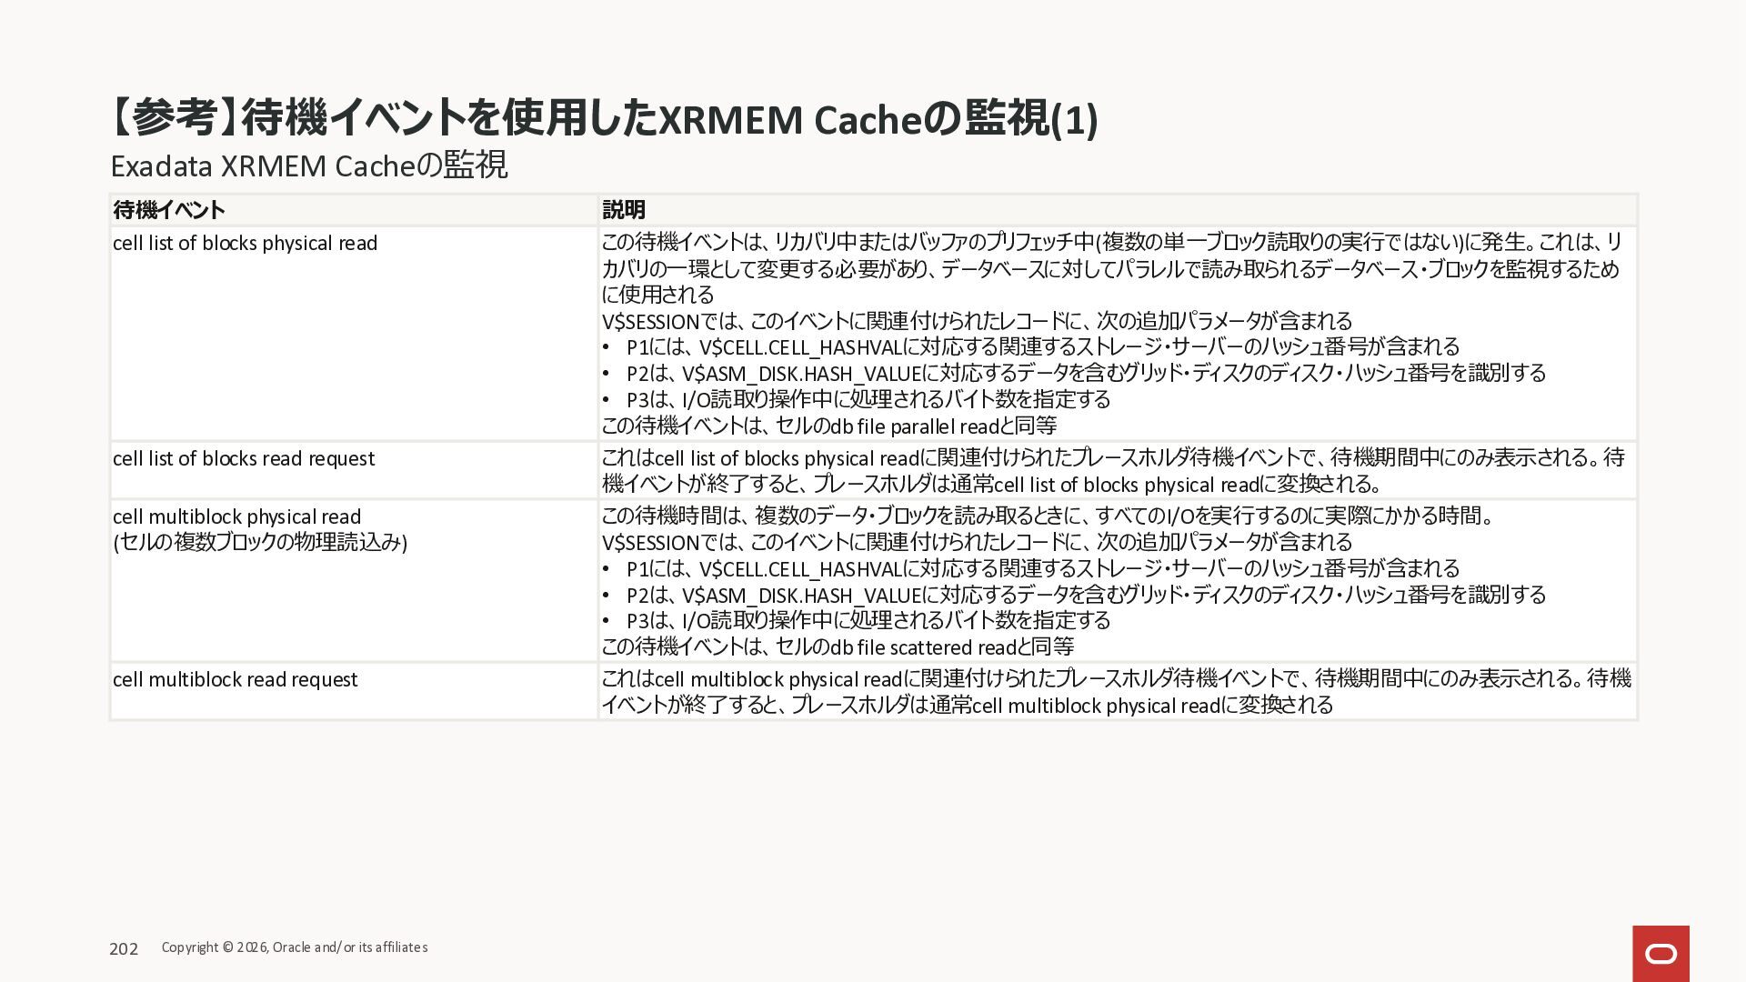Viewport: 1746px width, 982px height.
Task: Click the Oracle copyright notice text
Action: pos(294,947)
